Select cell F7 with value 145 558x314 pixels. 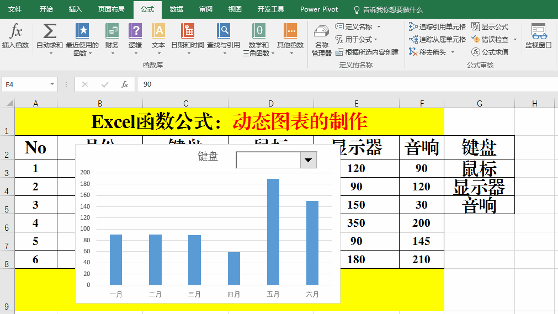click(422, 241)
